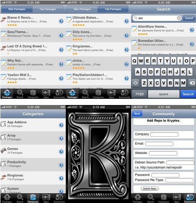Viewport: 196px width, 203px height.
Task: Tap the blue Search keyboard button
Action: [188, 94]
